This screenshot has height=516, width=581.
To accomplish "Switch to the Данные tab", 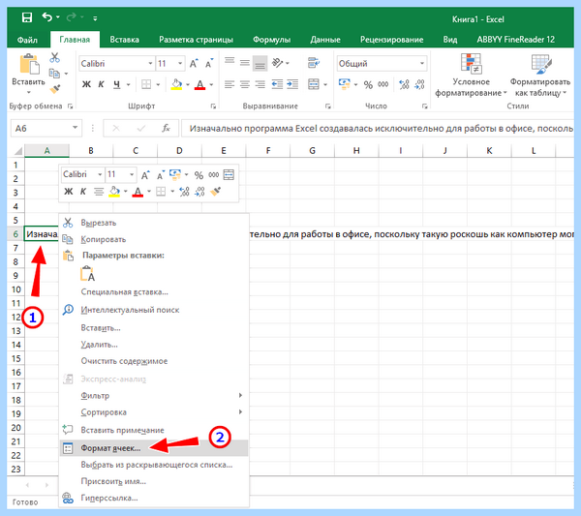I will (x=325, y=40).
